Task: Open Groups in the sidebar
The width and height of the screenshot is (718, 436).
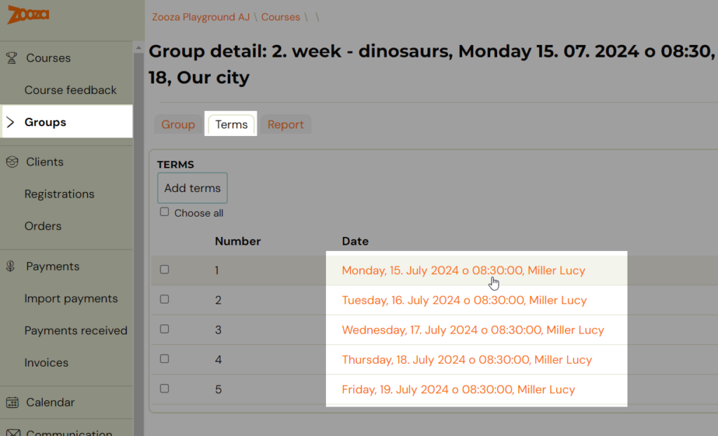Action: click(46, 122)
